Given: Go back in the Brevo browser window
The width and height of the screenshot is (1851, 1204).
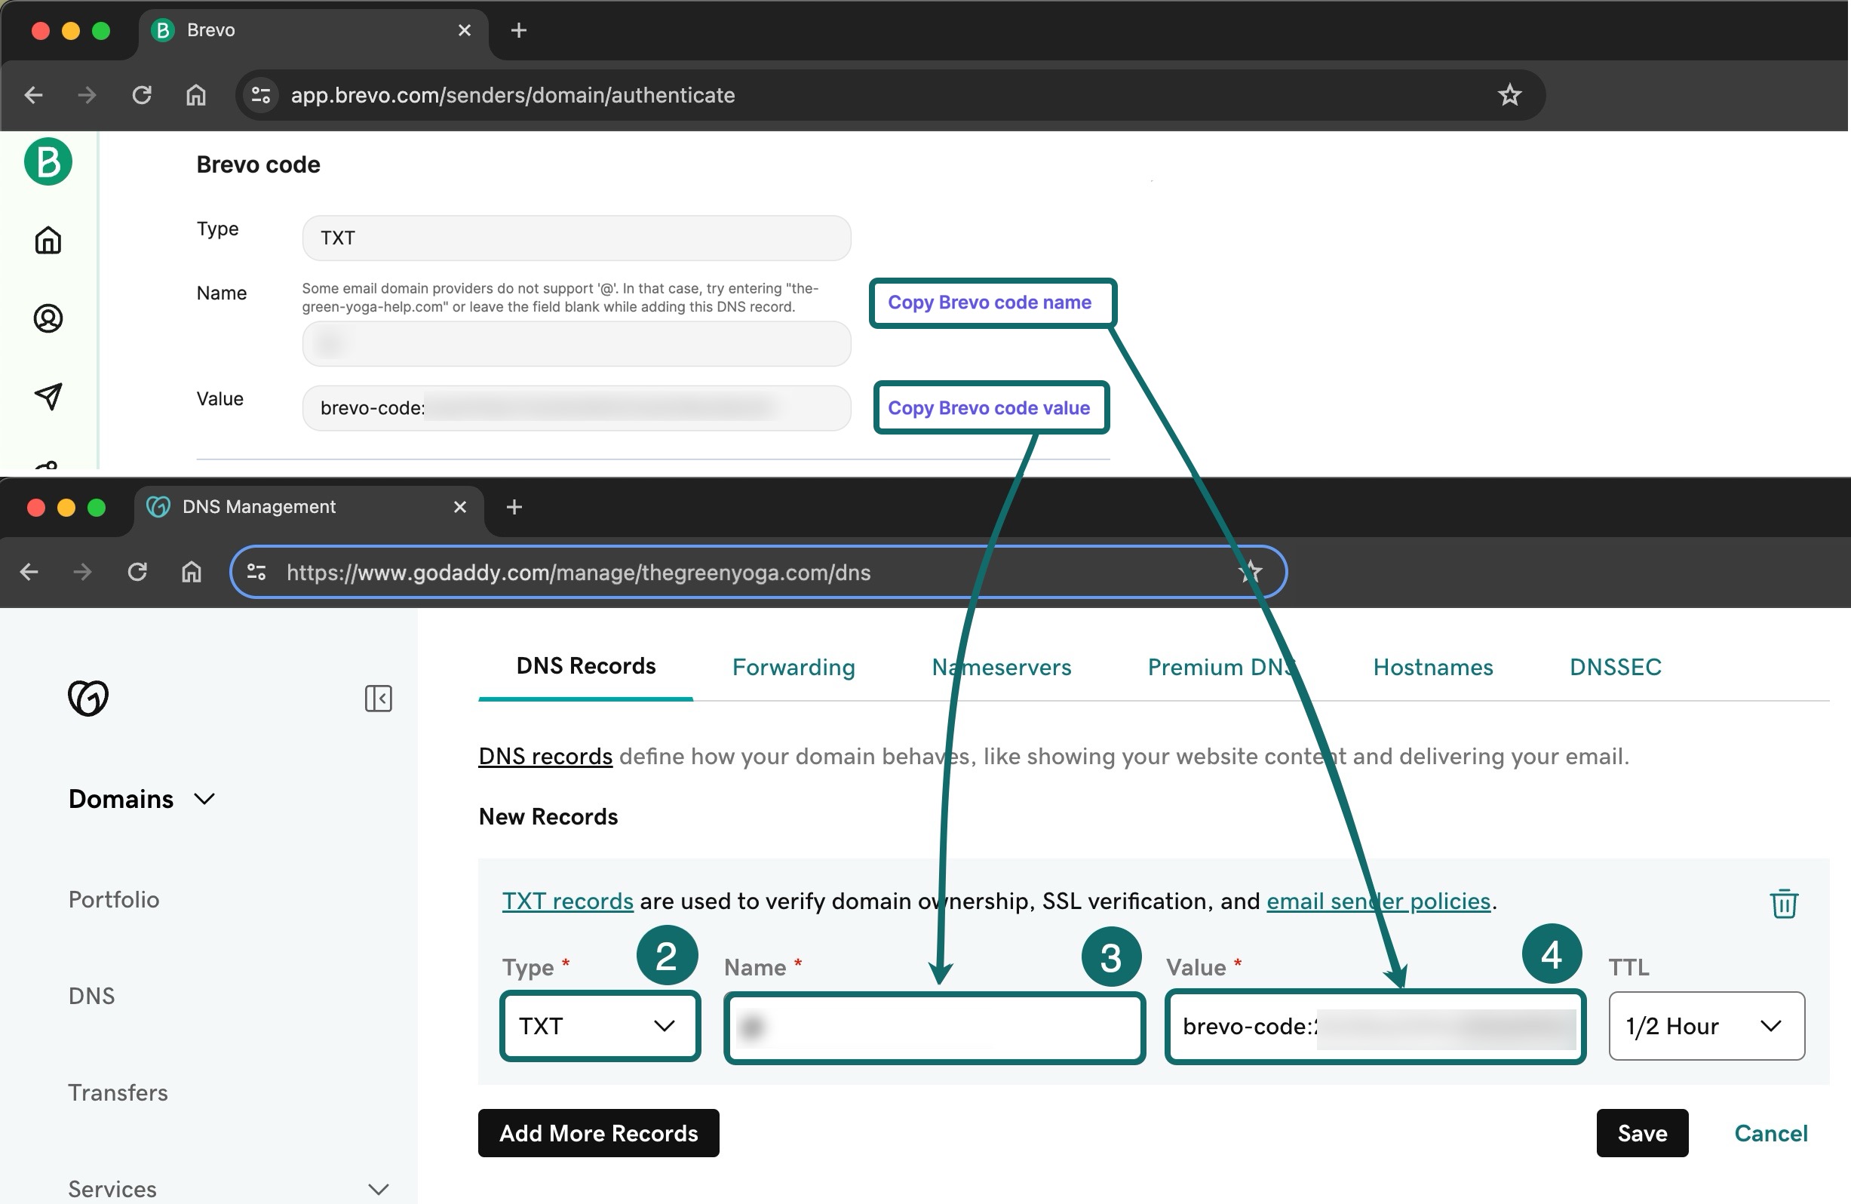Looking at the screenshot, I should point(33,95).
